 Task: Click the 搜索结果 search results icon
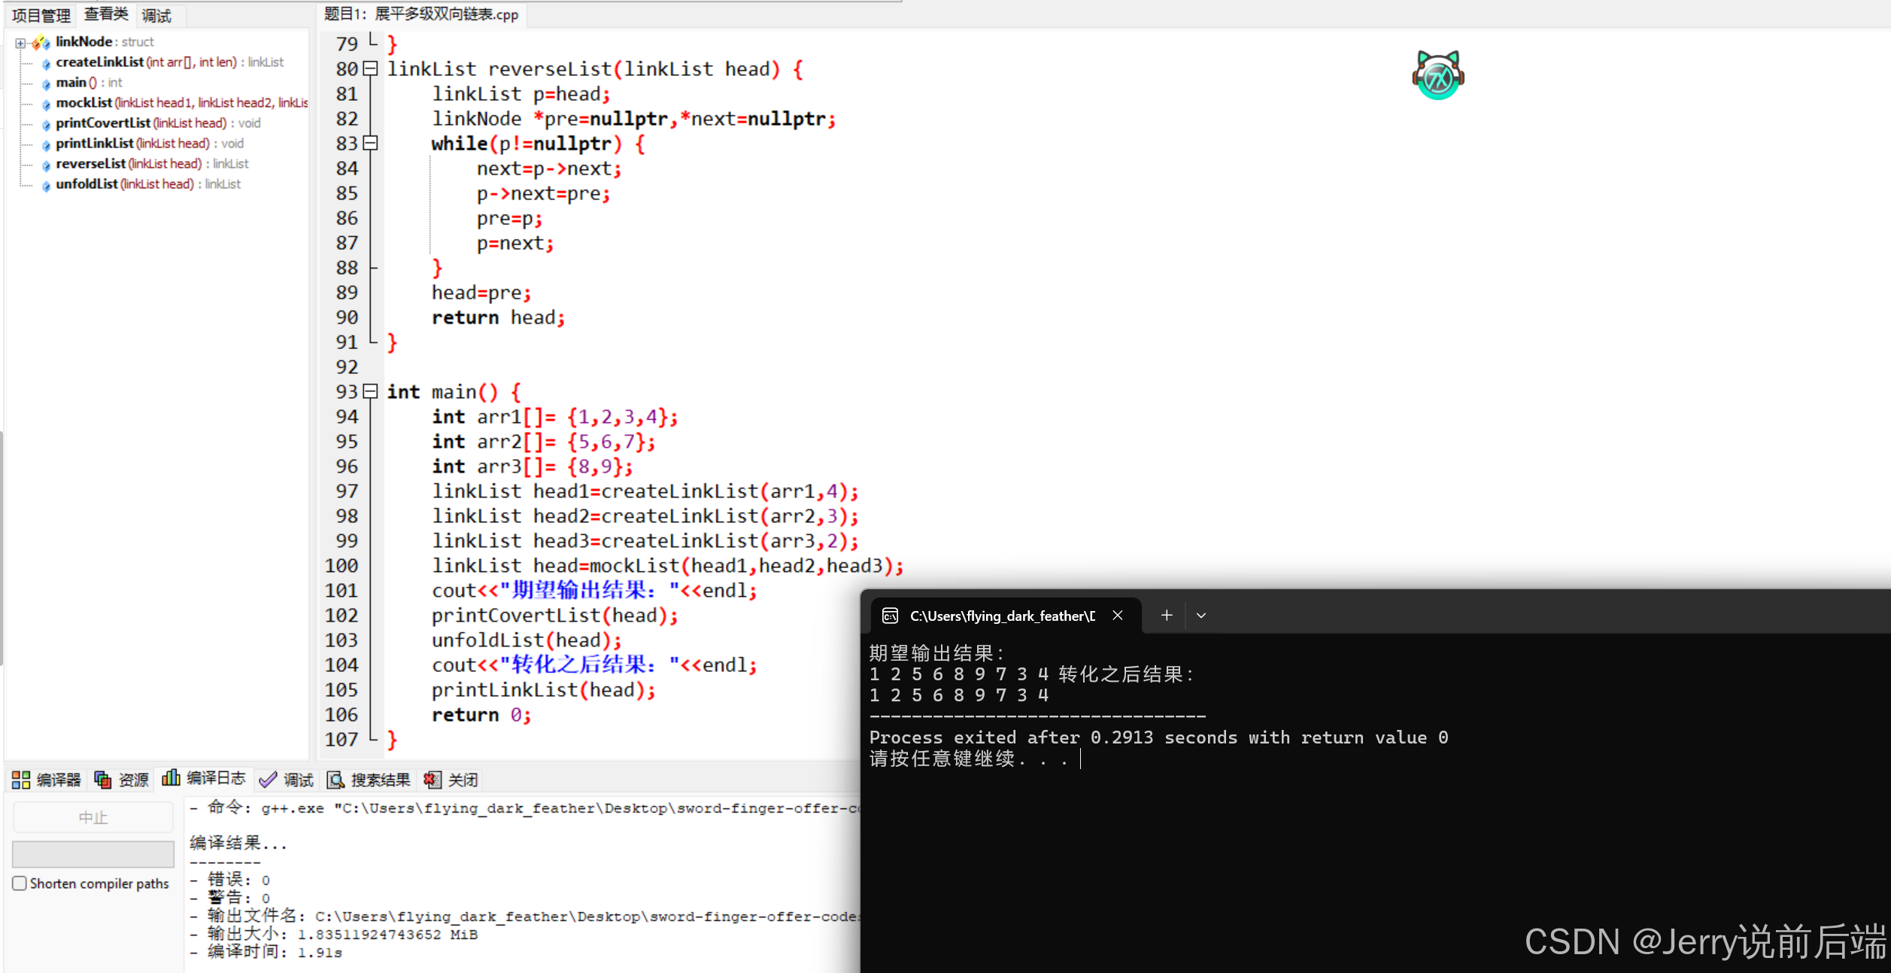335,780
